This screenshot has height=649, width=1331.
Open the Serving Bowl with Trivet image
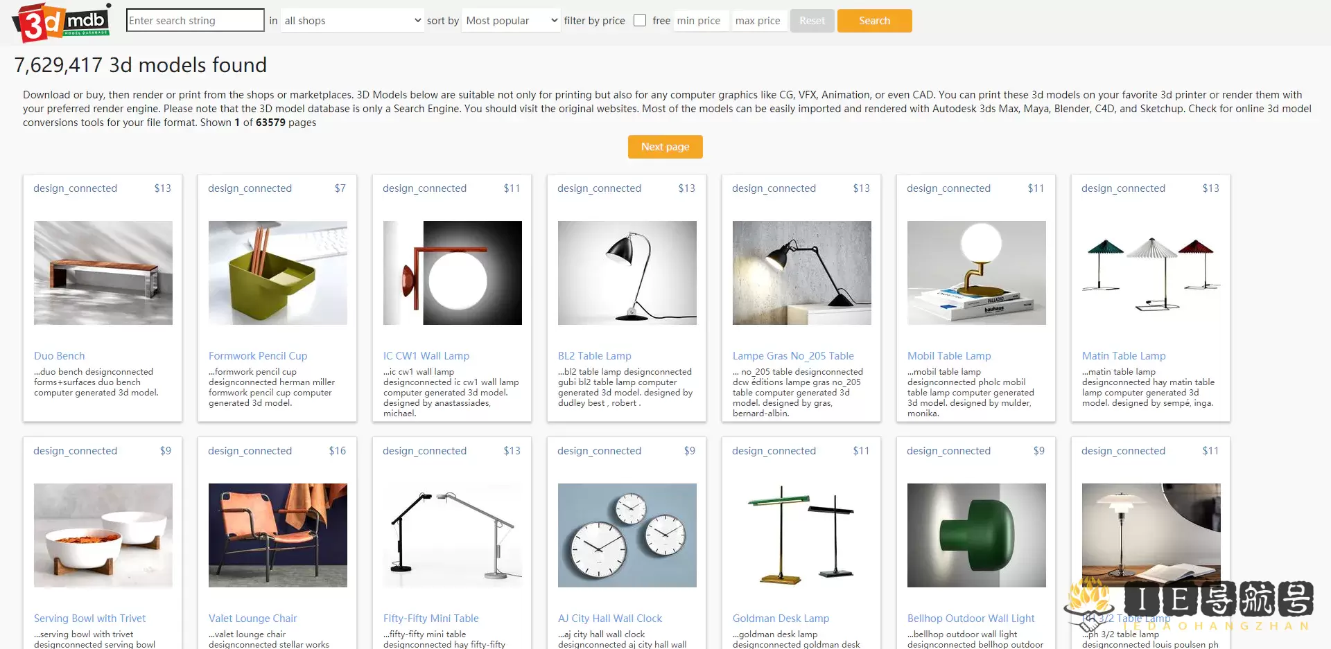click(103, 535)
